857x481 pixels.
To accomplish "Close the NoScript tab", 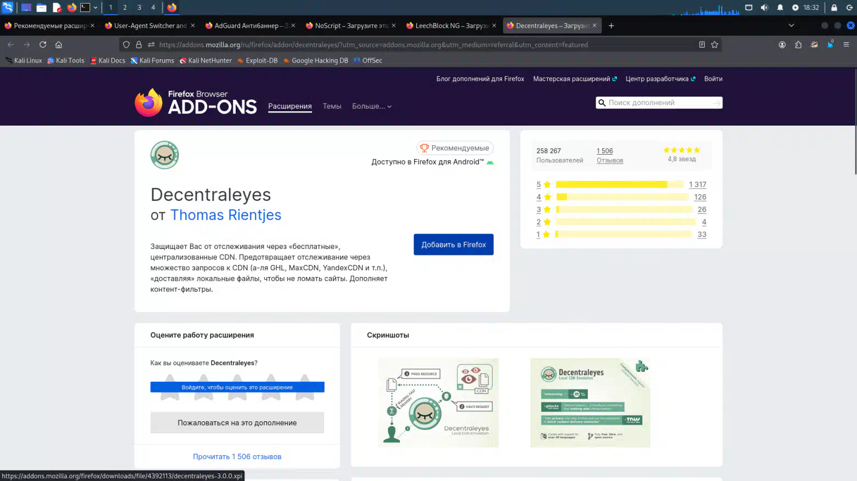I will (393, 25).
